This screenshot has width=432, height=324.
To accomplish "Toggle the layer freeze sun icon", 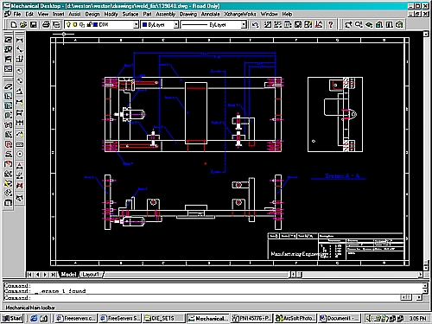I will click(75, 25).
